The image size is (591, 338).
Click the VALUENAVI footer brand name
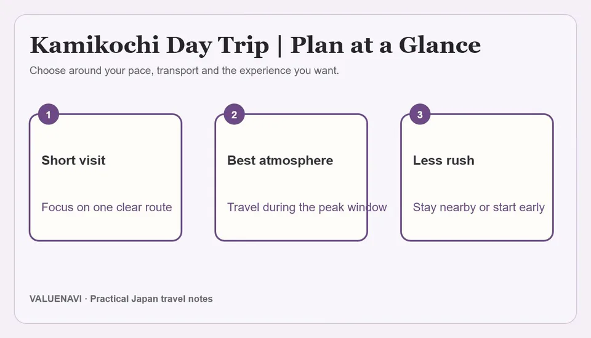coord(55,299)
